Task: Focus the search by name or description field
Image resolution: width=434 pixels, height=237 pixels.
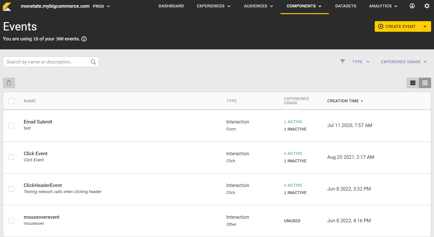Action: (x=51, y=62)
